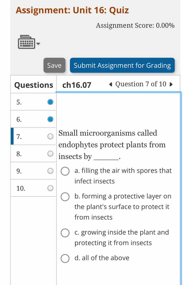Click the completed status dot beside question 6

coord(51,119)
